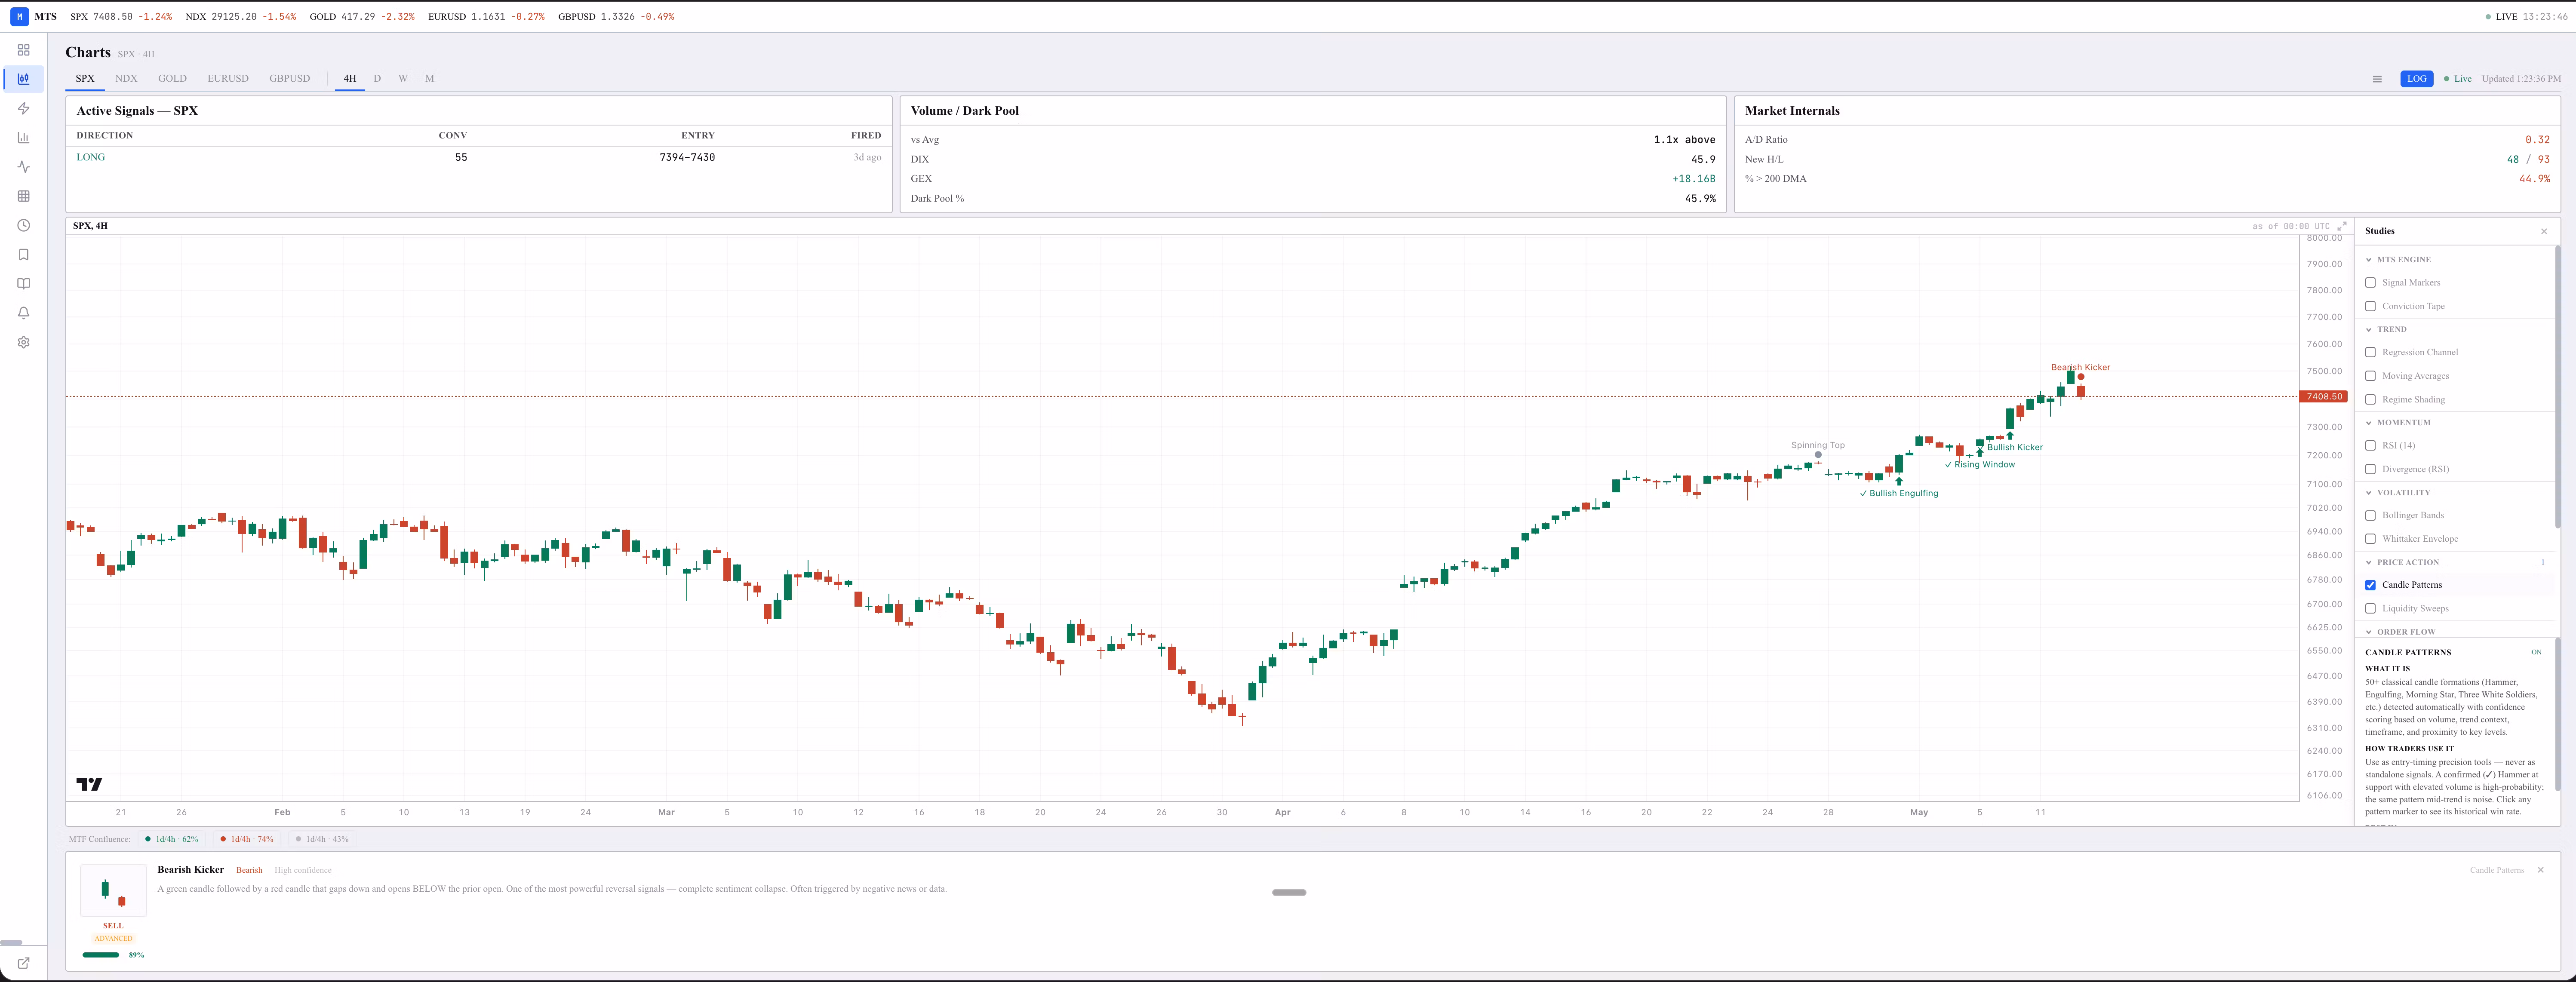Click the Bullish Kicker arrow marker on chart

(2010, 436)
